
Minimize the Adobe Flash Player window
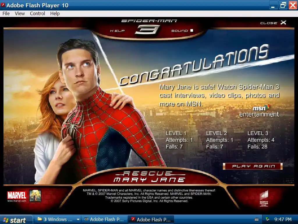point(273,5)
